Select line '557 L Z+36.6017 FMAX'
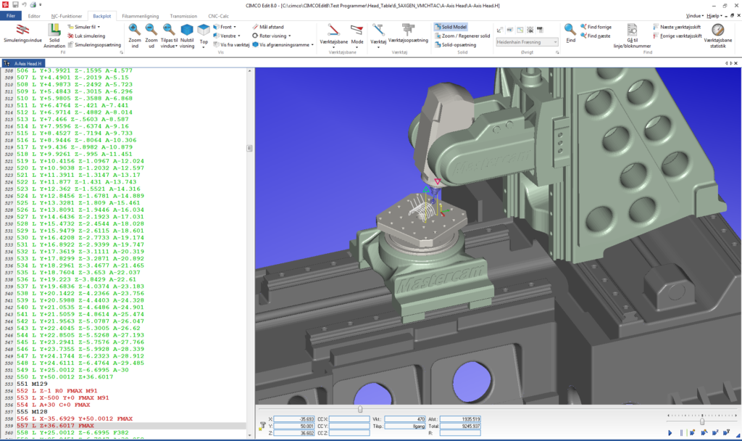The height and width of the screenshot is (441, 742). pyautogui.click(x=55, y=426)
